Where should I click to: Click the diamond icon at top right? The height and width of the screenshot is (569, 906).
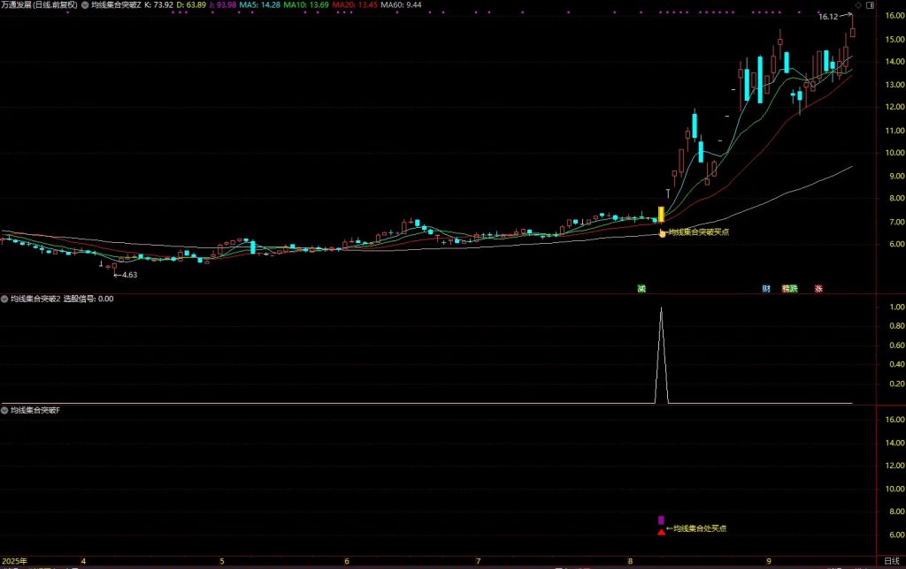coord(858,5)
